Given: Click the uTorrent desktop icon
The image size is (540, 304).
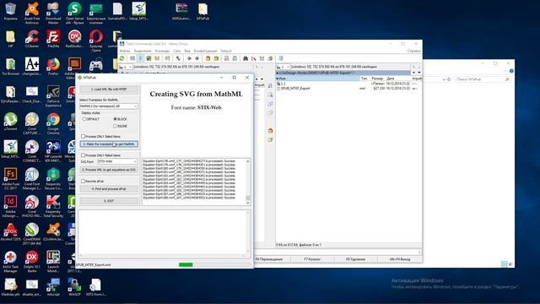Looking at the screenshot, I should 11,122.
